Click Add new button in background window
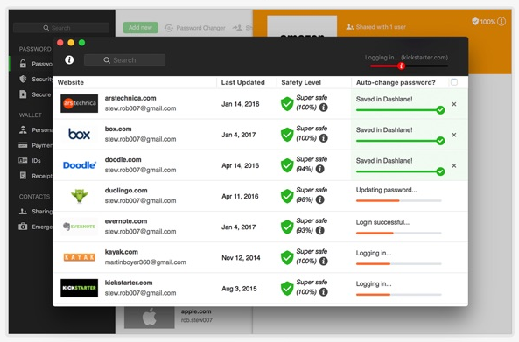Image resolution: width=519 pixels, height=342 pixels. 140,28
